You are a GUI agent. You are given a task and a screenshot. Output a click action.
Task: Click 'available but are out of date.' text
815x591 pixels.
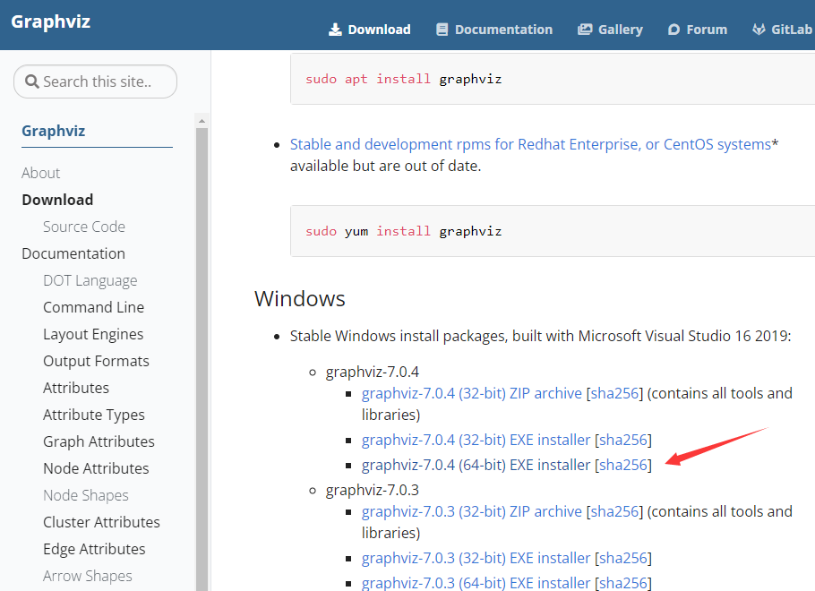pos(386,167)
